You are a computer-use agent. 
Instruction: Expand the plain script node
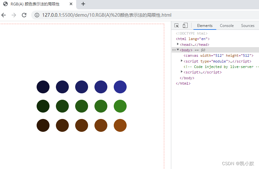pos(182,72)
